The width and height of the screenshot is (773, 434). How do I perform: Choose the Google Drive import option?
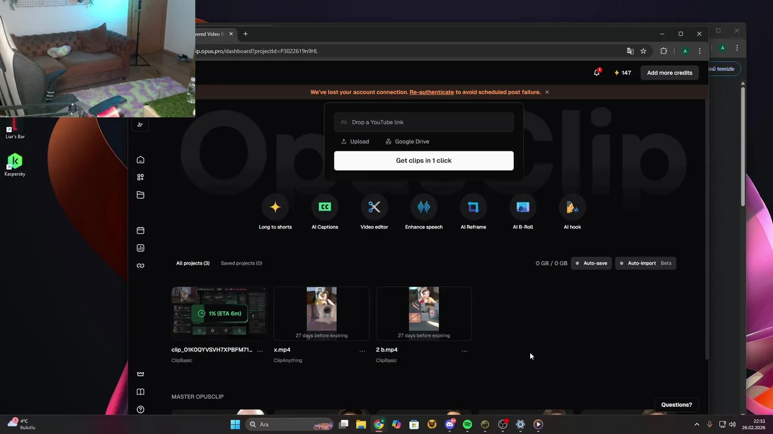(x=408, y=142)
